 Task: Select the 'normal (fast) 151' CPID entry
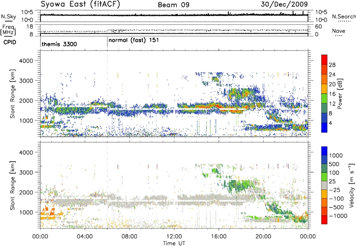(x=134, y=40)
